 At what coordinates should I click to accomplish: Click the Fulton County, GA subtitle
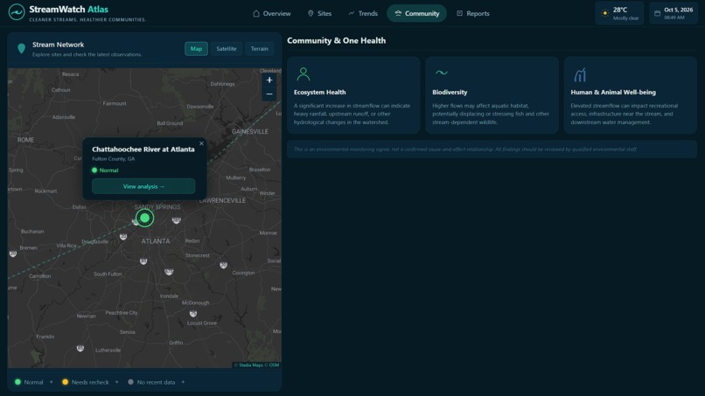click(x=114, y=159)
